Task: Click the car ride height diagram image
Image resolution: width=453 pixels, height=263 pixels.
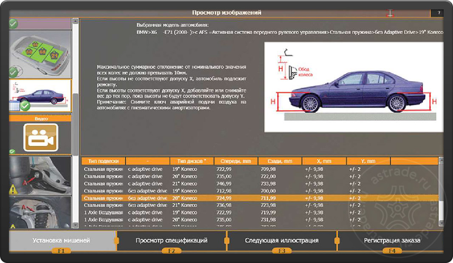Action: coord(354,87)
